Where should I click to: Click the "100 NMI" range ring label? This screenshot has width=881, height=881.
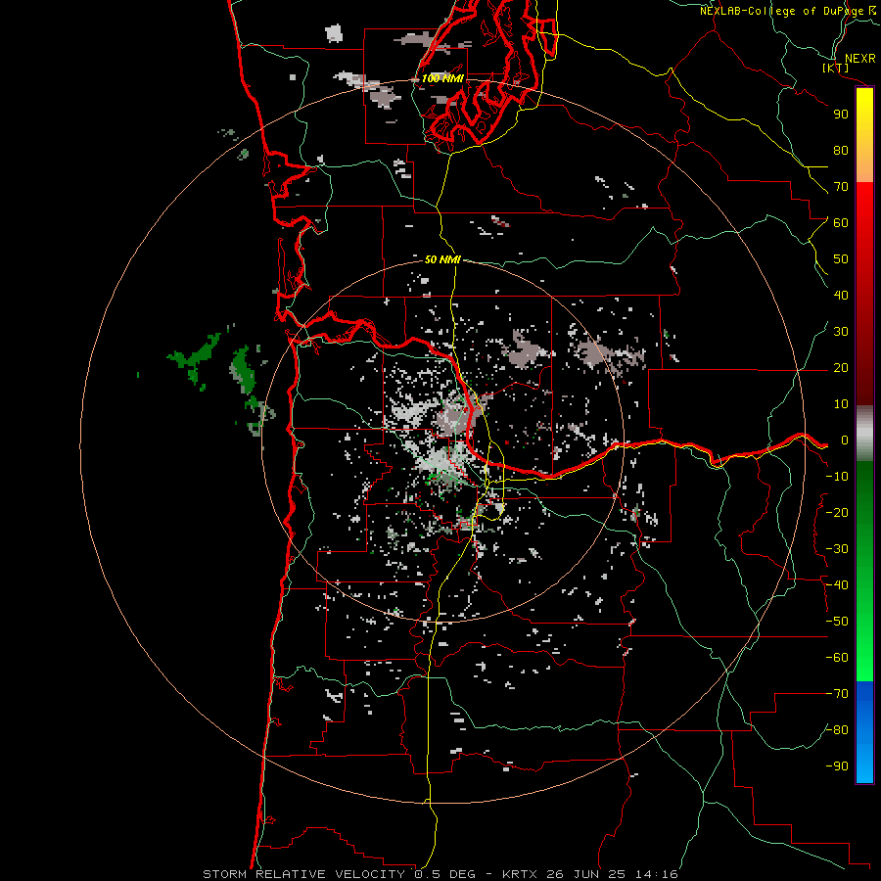click(442, 78)
